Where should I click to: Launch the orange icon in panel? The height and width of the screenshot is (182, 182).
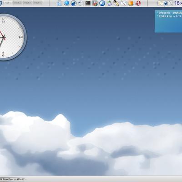pos(131,3)
